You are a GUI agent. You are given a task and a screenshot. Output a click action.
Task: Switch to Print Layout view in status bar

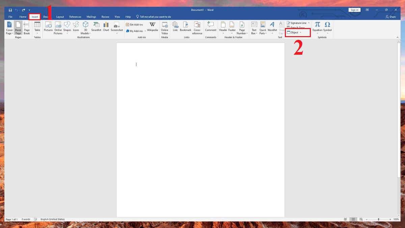[353, 219]
